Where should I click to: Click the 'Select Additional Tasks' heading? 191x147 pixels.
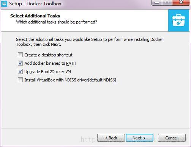pos(35,16)
